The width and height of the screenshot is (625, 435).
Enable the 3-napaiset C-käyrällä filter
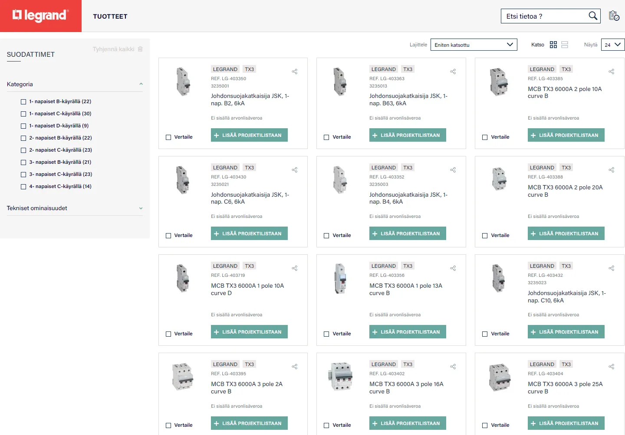pyautogui.click(x=23, y=175)
